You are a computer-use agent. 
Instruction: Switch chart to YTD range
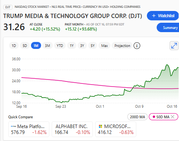click(60, 46)
